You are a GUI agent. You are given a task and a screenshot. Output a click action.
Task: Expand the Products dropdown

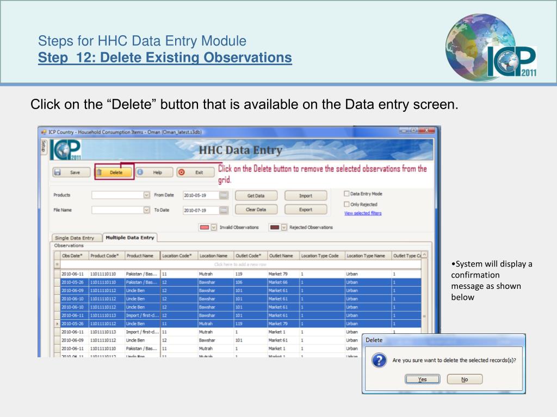[146, 195]
